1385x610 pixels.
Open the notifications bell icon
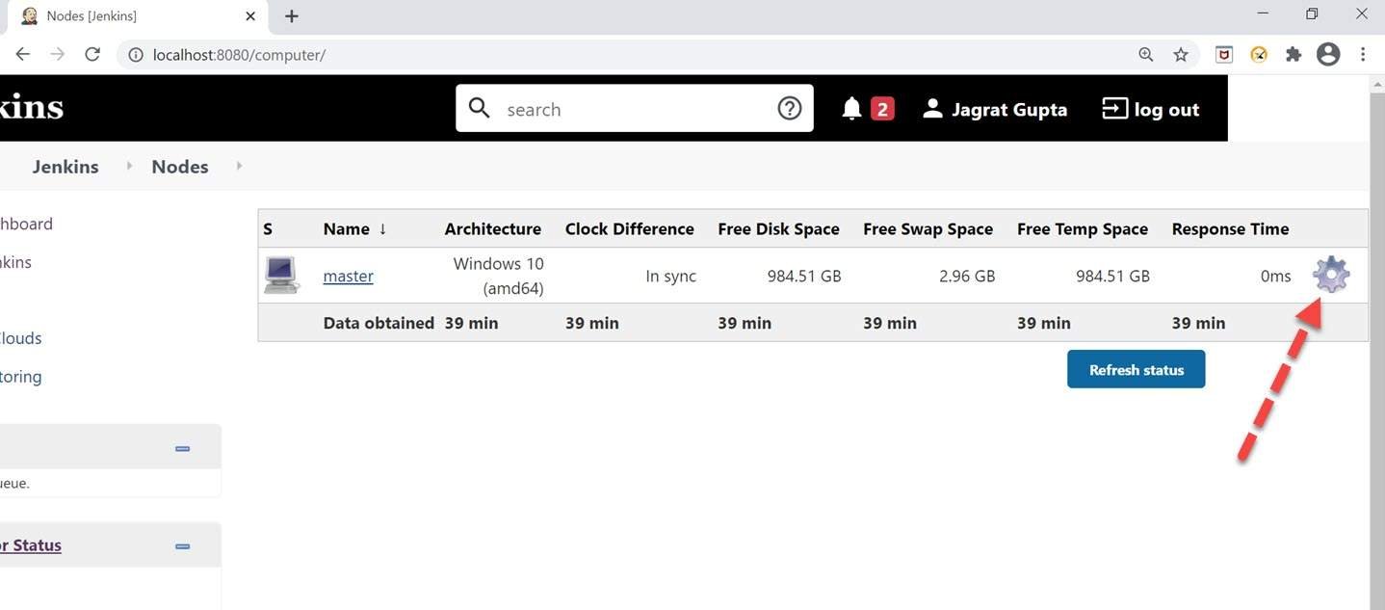click(x=851, y=109)
